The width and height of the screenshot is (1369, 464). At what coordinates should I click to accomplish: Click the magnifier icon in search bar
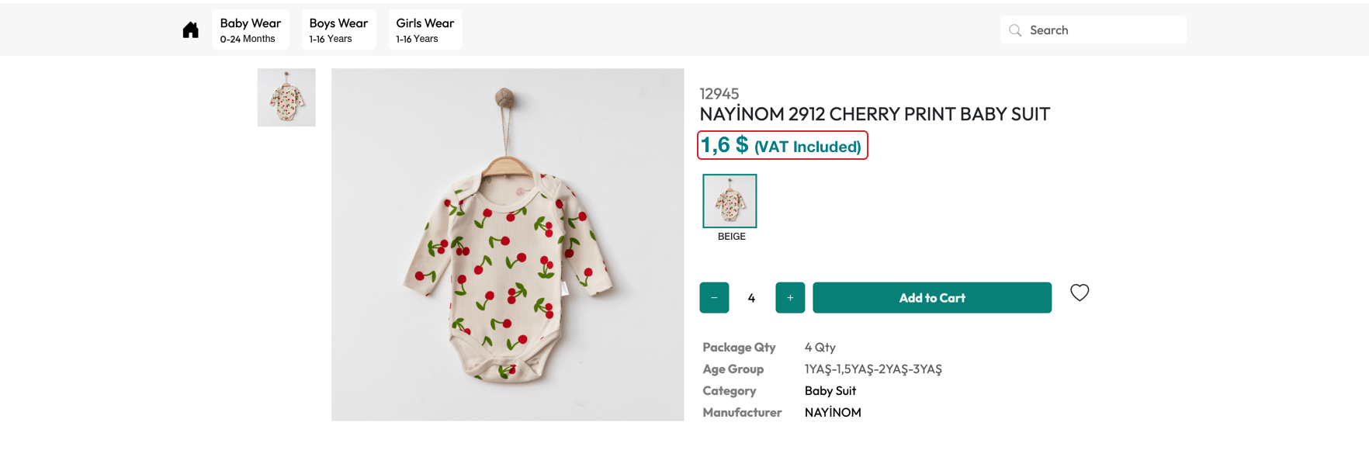pos(1015,30)
